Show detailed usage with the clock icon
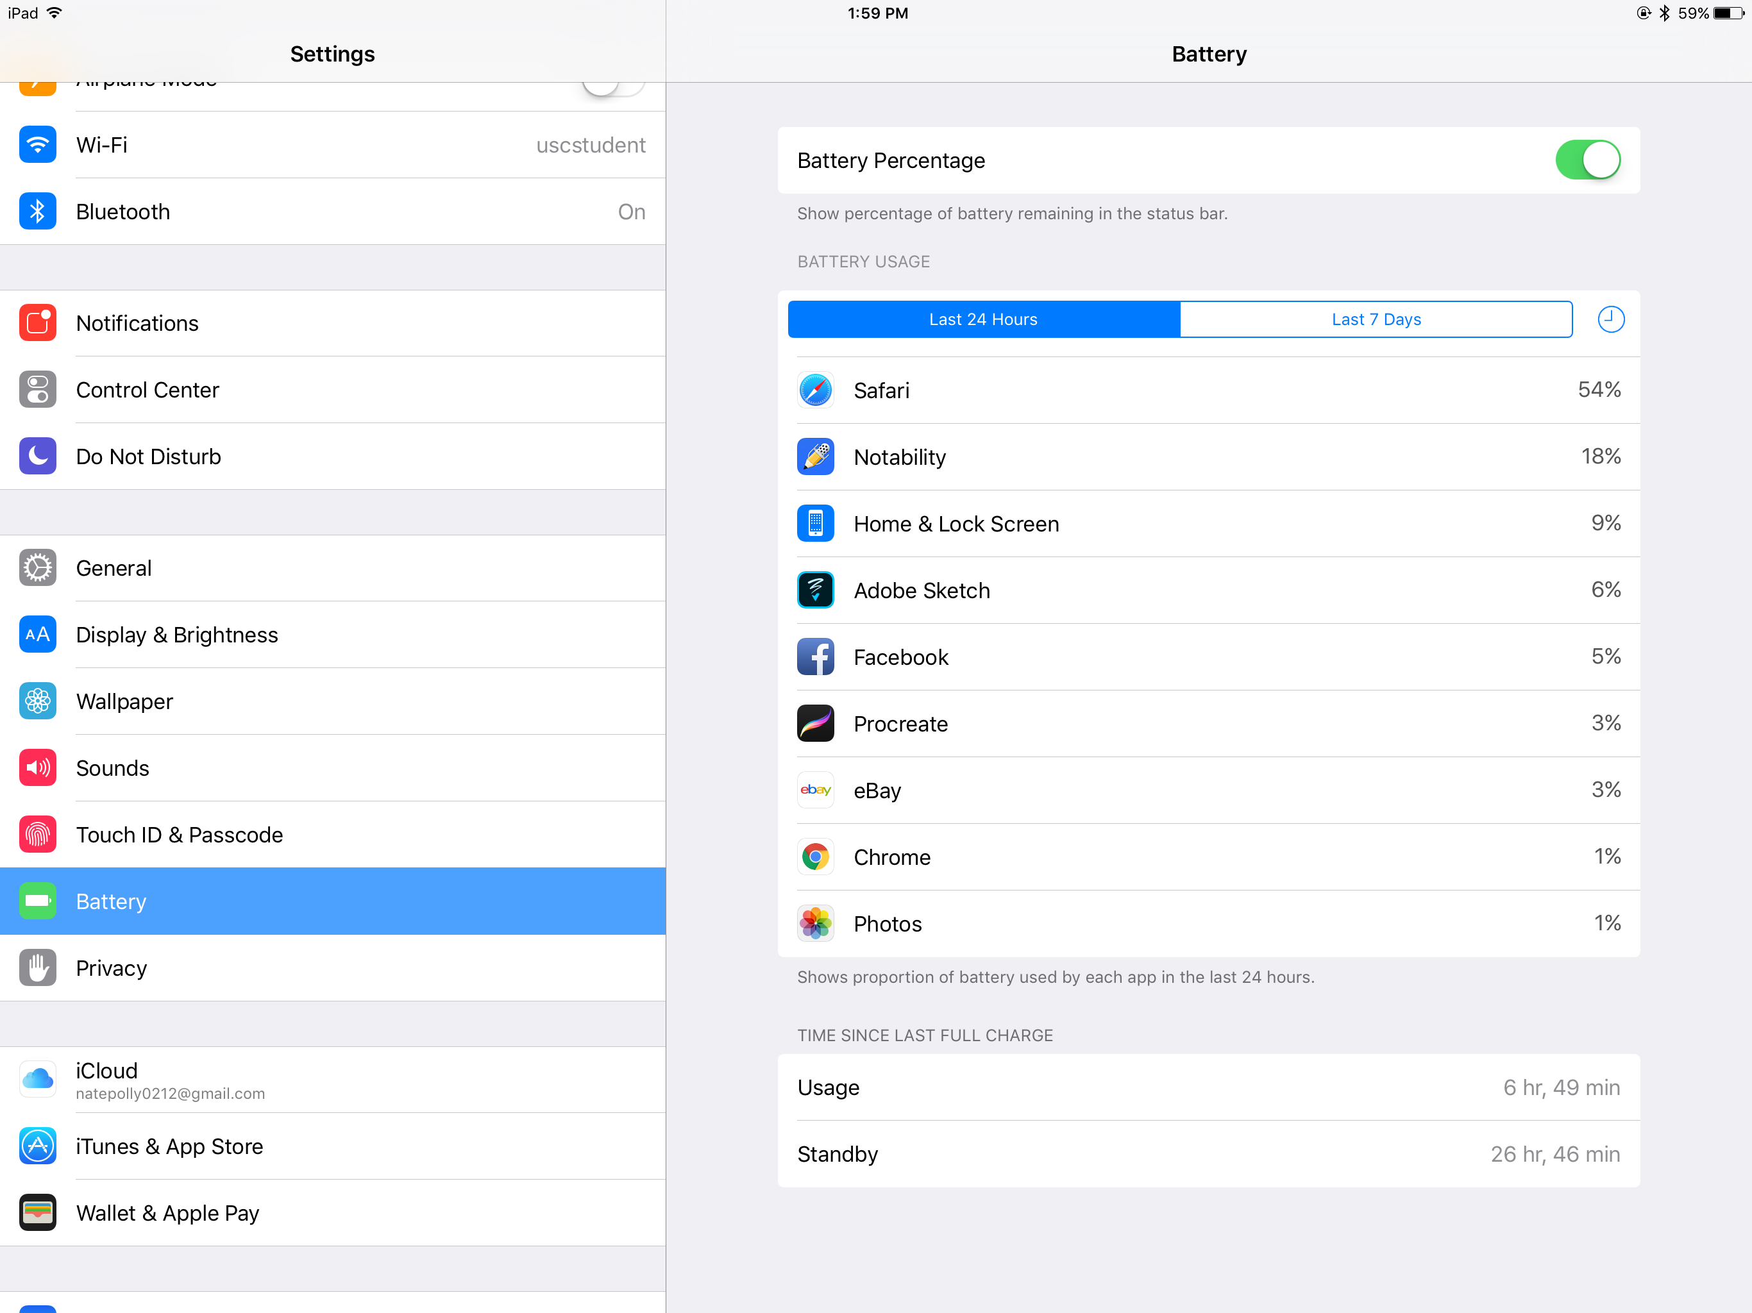1752x1313 pixels. [x=1610, y=319]
